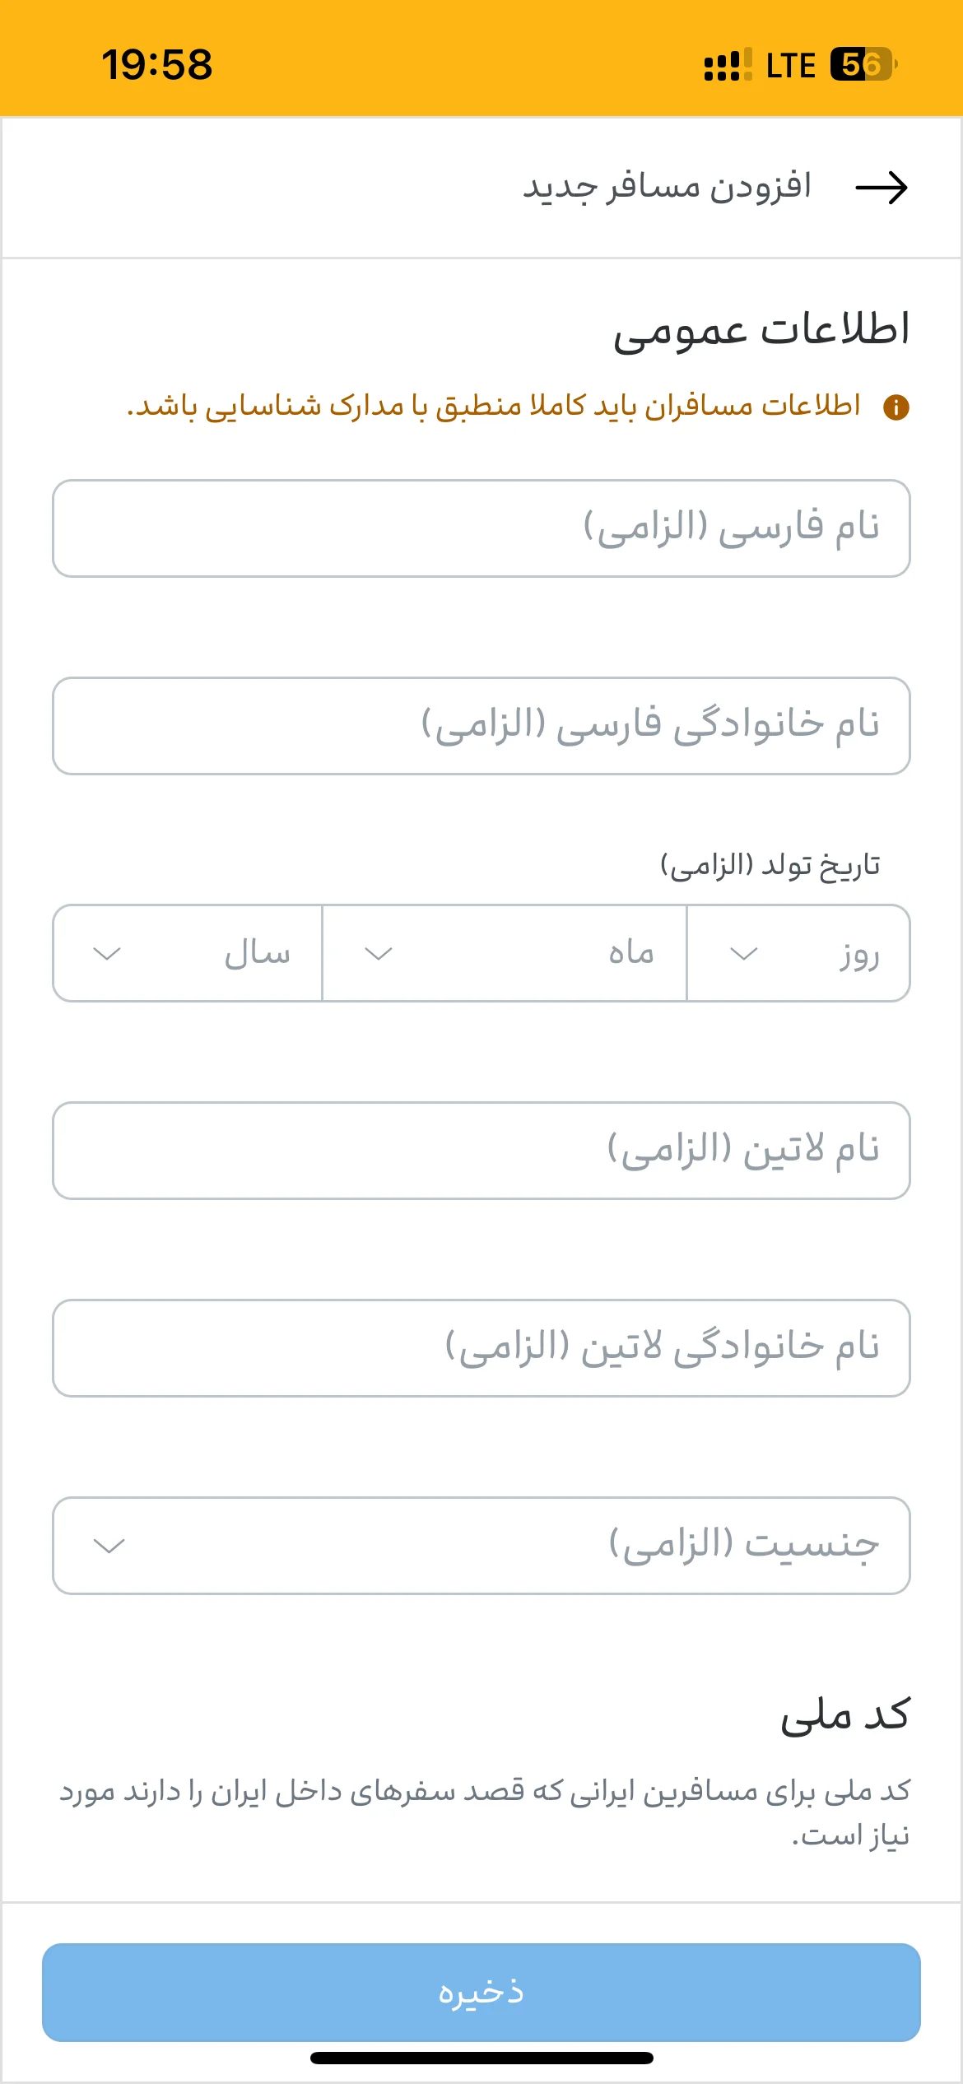Tap the chevron in the سال dropdown
The width and height of the screenshot is (963, 2084).
(108, 954)
